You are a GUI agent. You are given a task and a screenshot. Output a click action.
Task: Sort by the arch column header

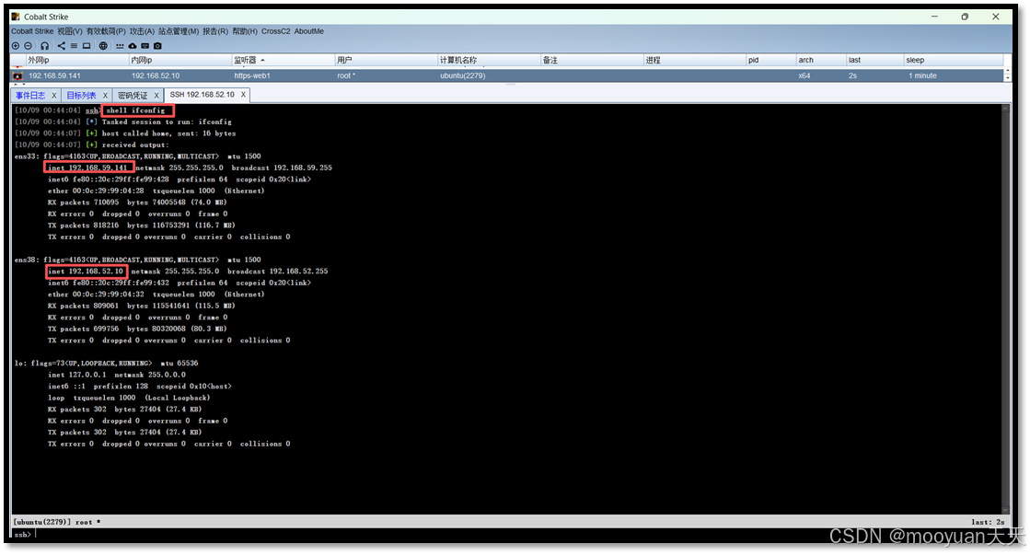[x=821, y=60]
